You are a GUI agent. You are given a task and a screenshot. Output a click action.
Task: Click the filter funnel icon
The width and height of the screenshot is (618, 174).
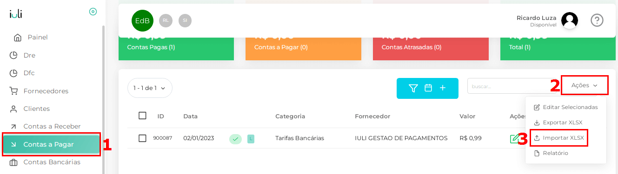click(413, 88)
